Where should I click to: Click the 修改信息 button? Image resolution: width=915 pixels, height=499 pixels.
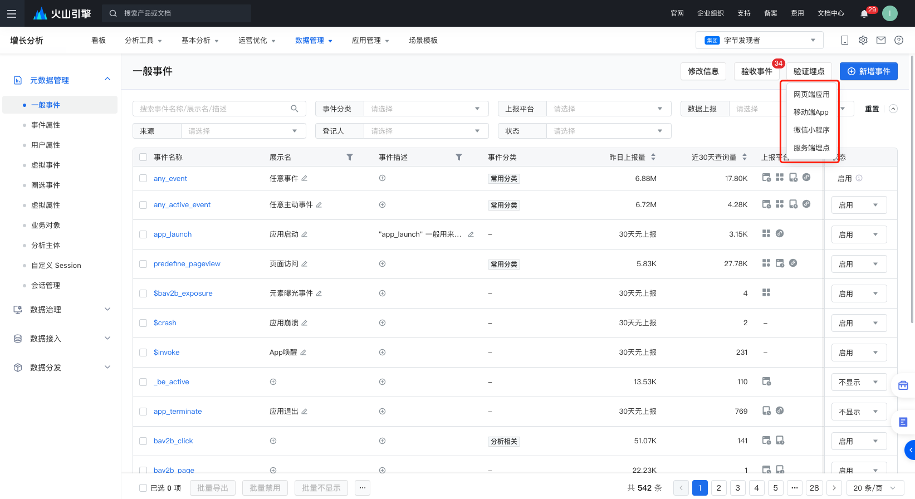pos(703,71)
